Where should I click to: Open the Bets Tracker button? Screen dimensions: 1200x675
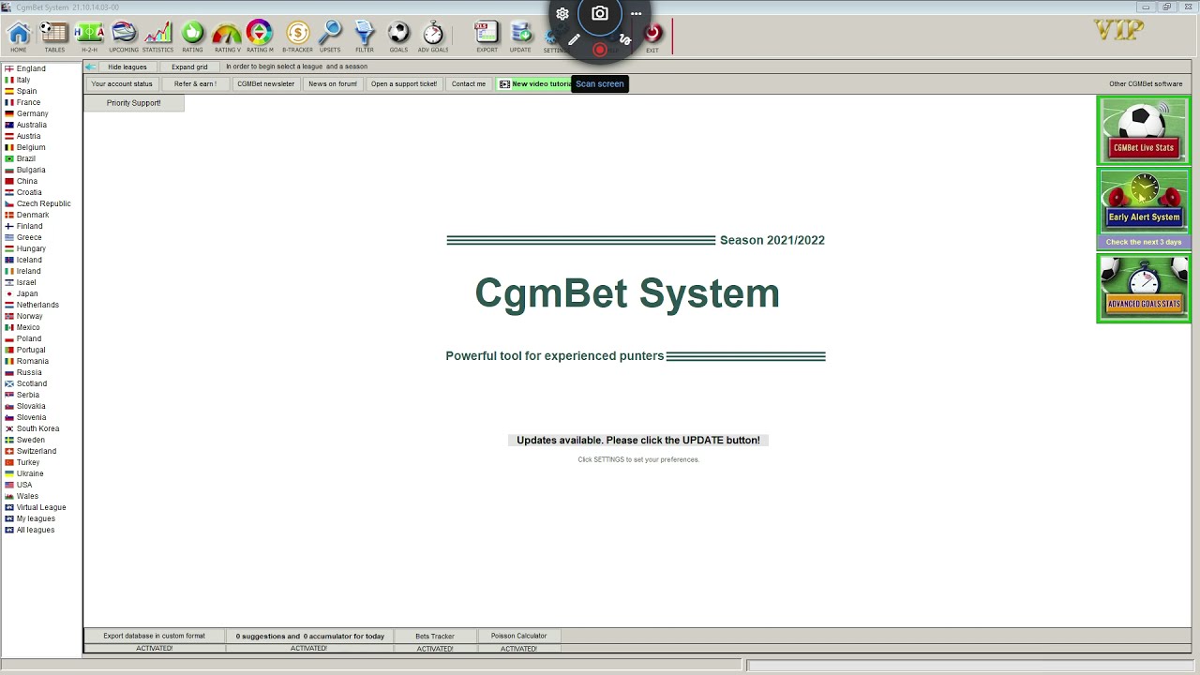435,636
